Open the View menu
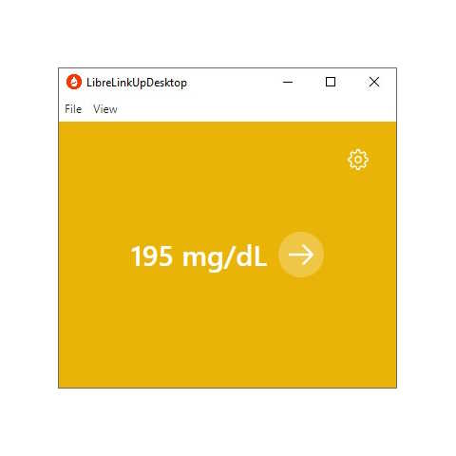456x456 pixels. tap(105, 109)
